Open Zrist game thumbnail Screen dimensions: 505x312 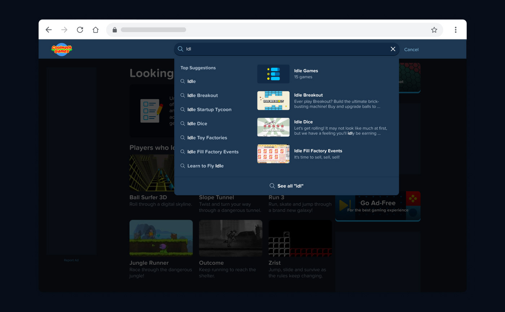pyautogui.click(x=300, y=238)
